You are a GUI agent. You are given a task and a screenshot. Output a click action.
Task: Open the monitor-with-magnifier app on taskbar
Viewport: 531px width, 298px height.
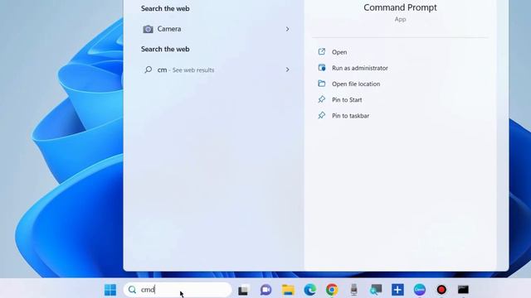click(x=376, y=290)
